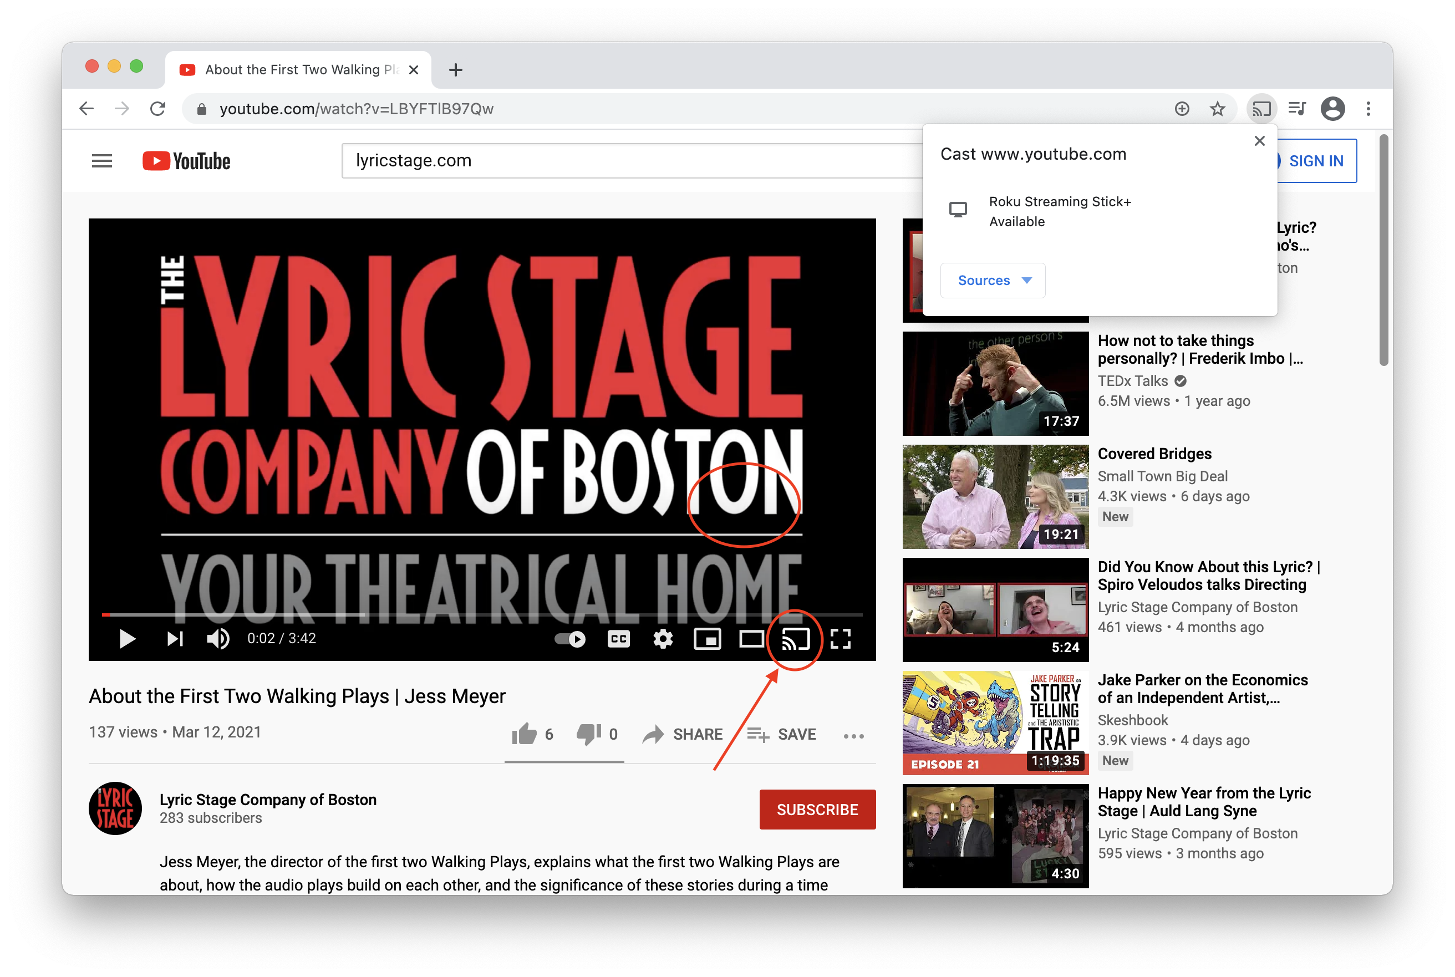This screenshot has height=977, width=1455.
Task: Click the YouTube logo
Action: 186,161
